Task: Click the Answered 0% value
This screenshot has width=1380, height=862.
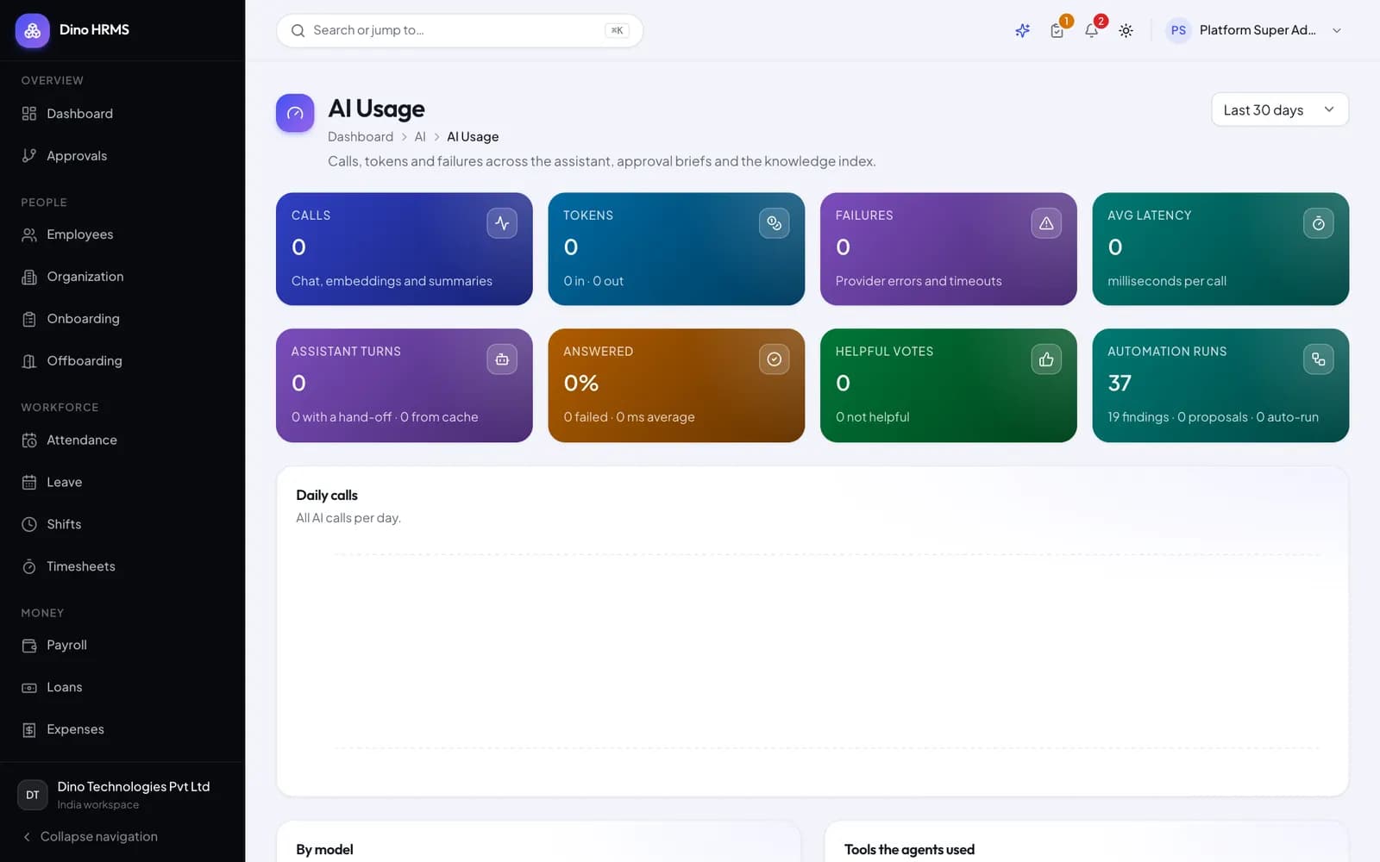Action: (580, 384)
